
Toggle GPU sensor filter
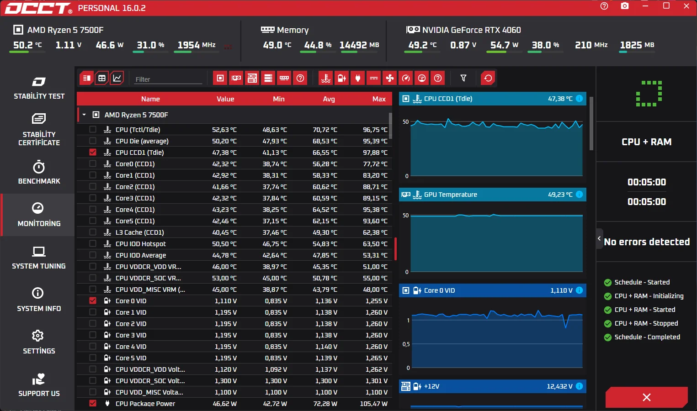(236, 78)
